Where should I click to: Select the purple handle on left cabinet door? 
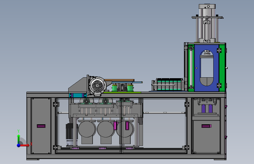click(x=41, y=126)
